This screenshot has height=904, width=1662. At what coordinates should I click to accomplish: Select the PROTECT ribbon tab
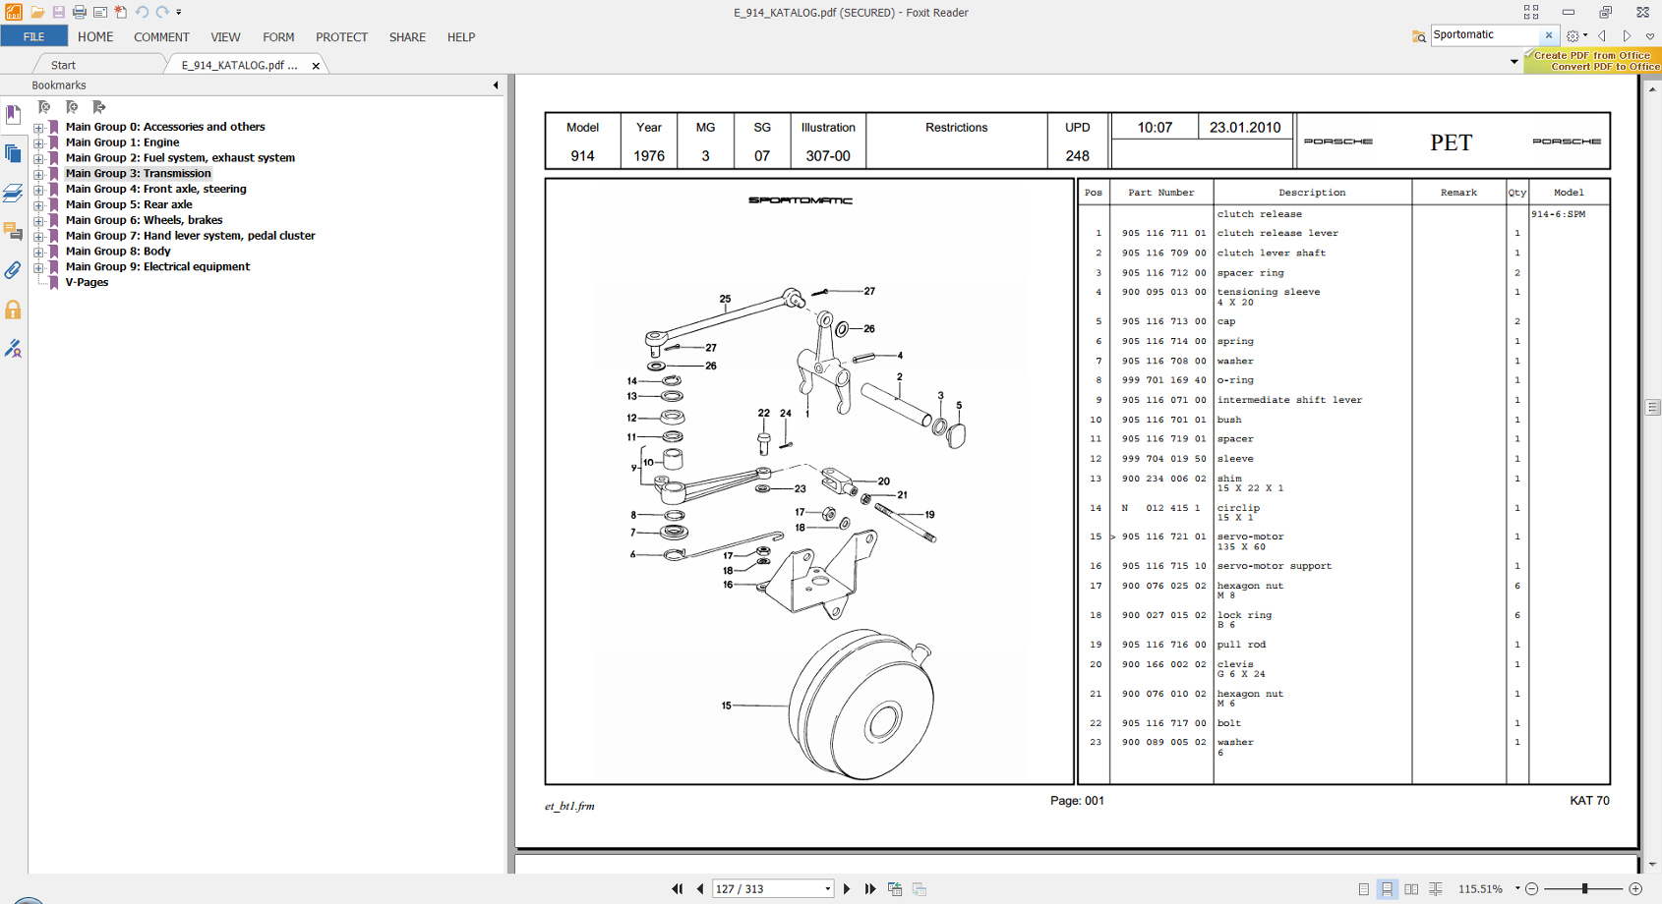pyautogui.click(x=341, y=37)
